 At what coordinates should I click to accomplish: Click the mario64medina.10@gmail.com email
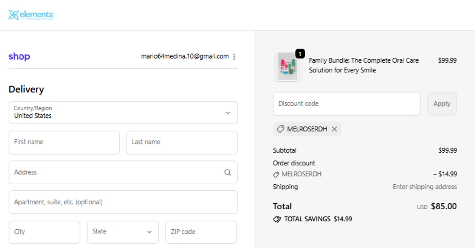(185, 56)
